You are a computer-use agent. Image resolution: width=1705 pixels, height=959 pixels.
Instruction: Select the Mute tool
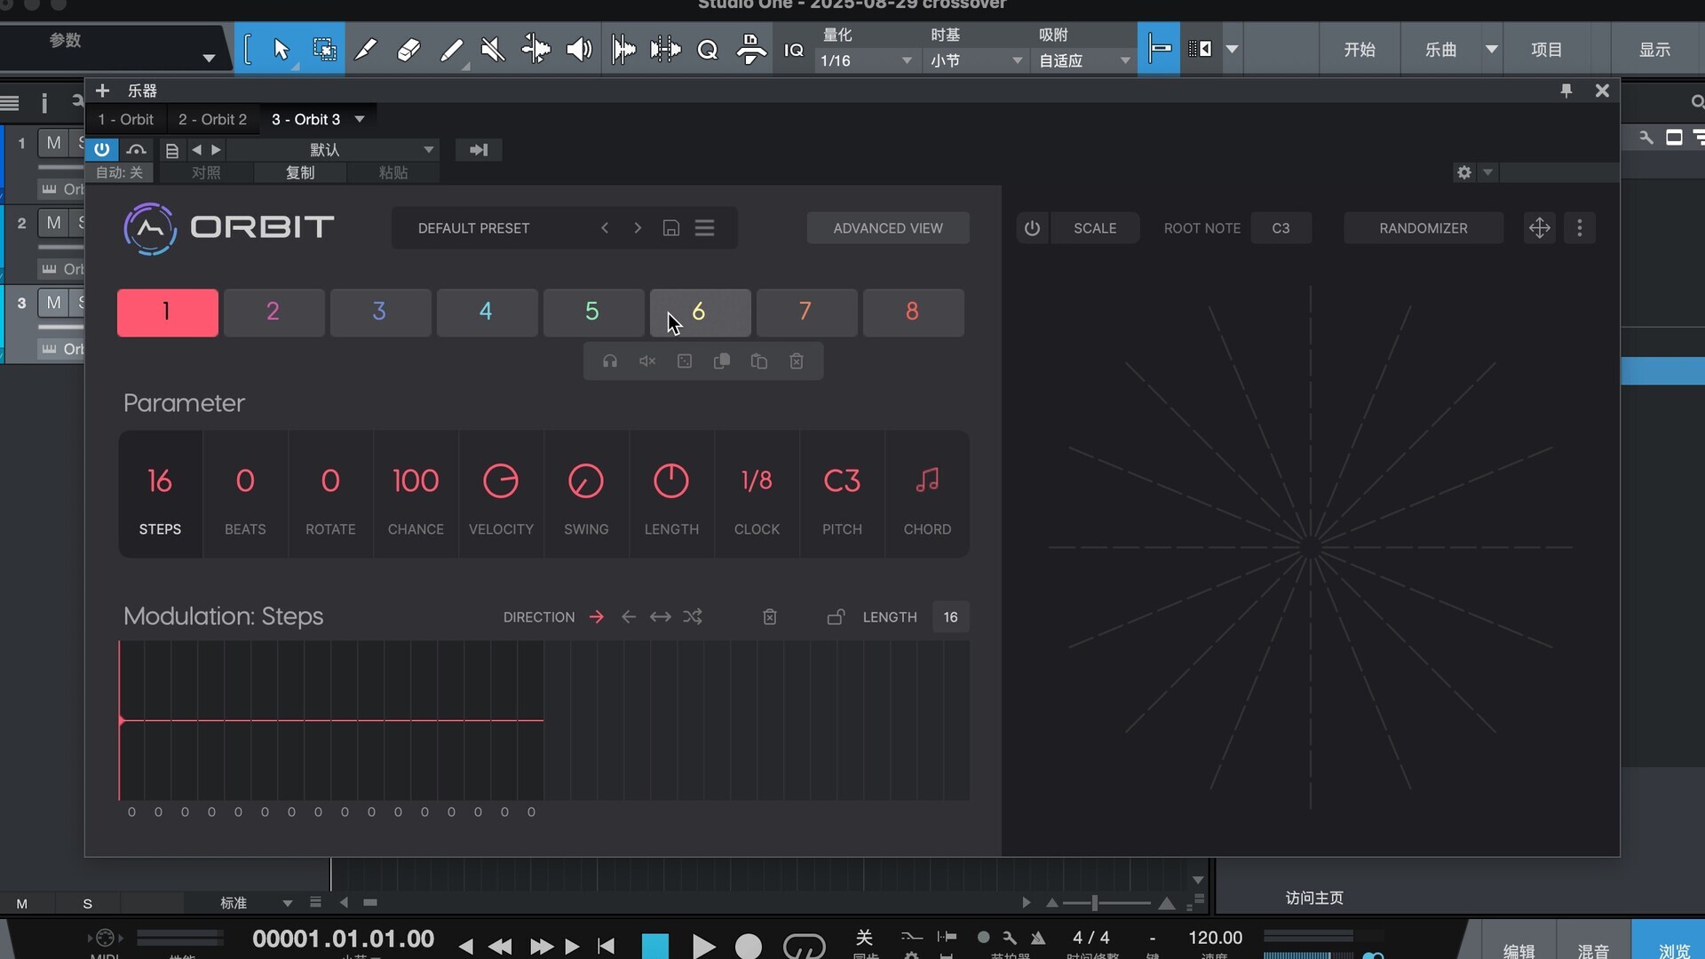pos(493,50)
